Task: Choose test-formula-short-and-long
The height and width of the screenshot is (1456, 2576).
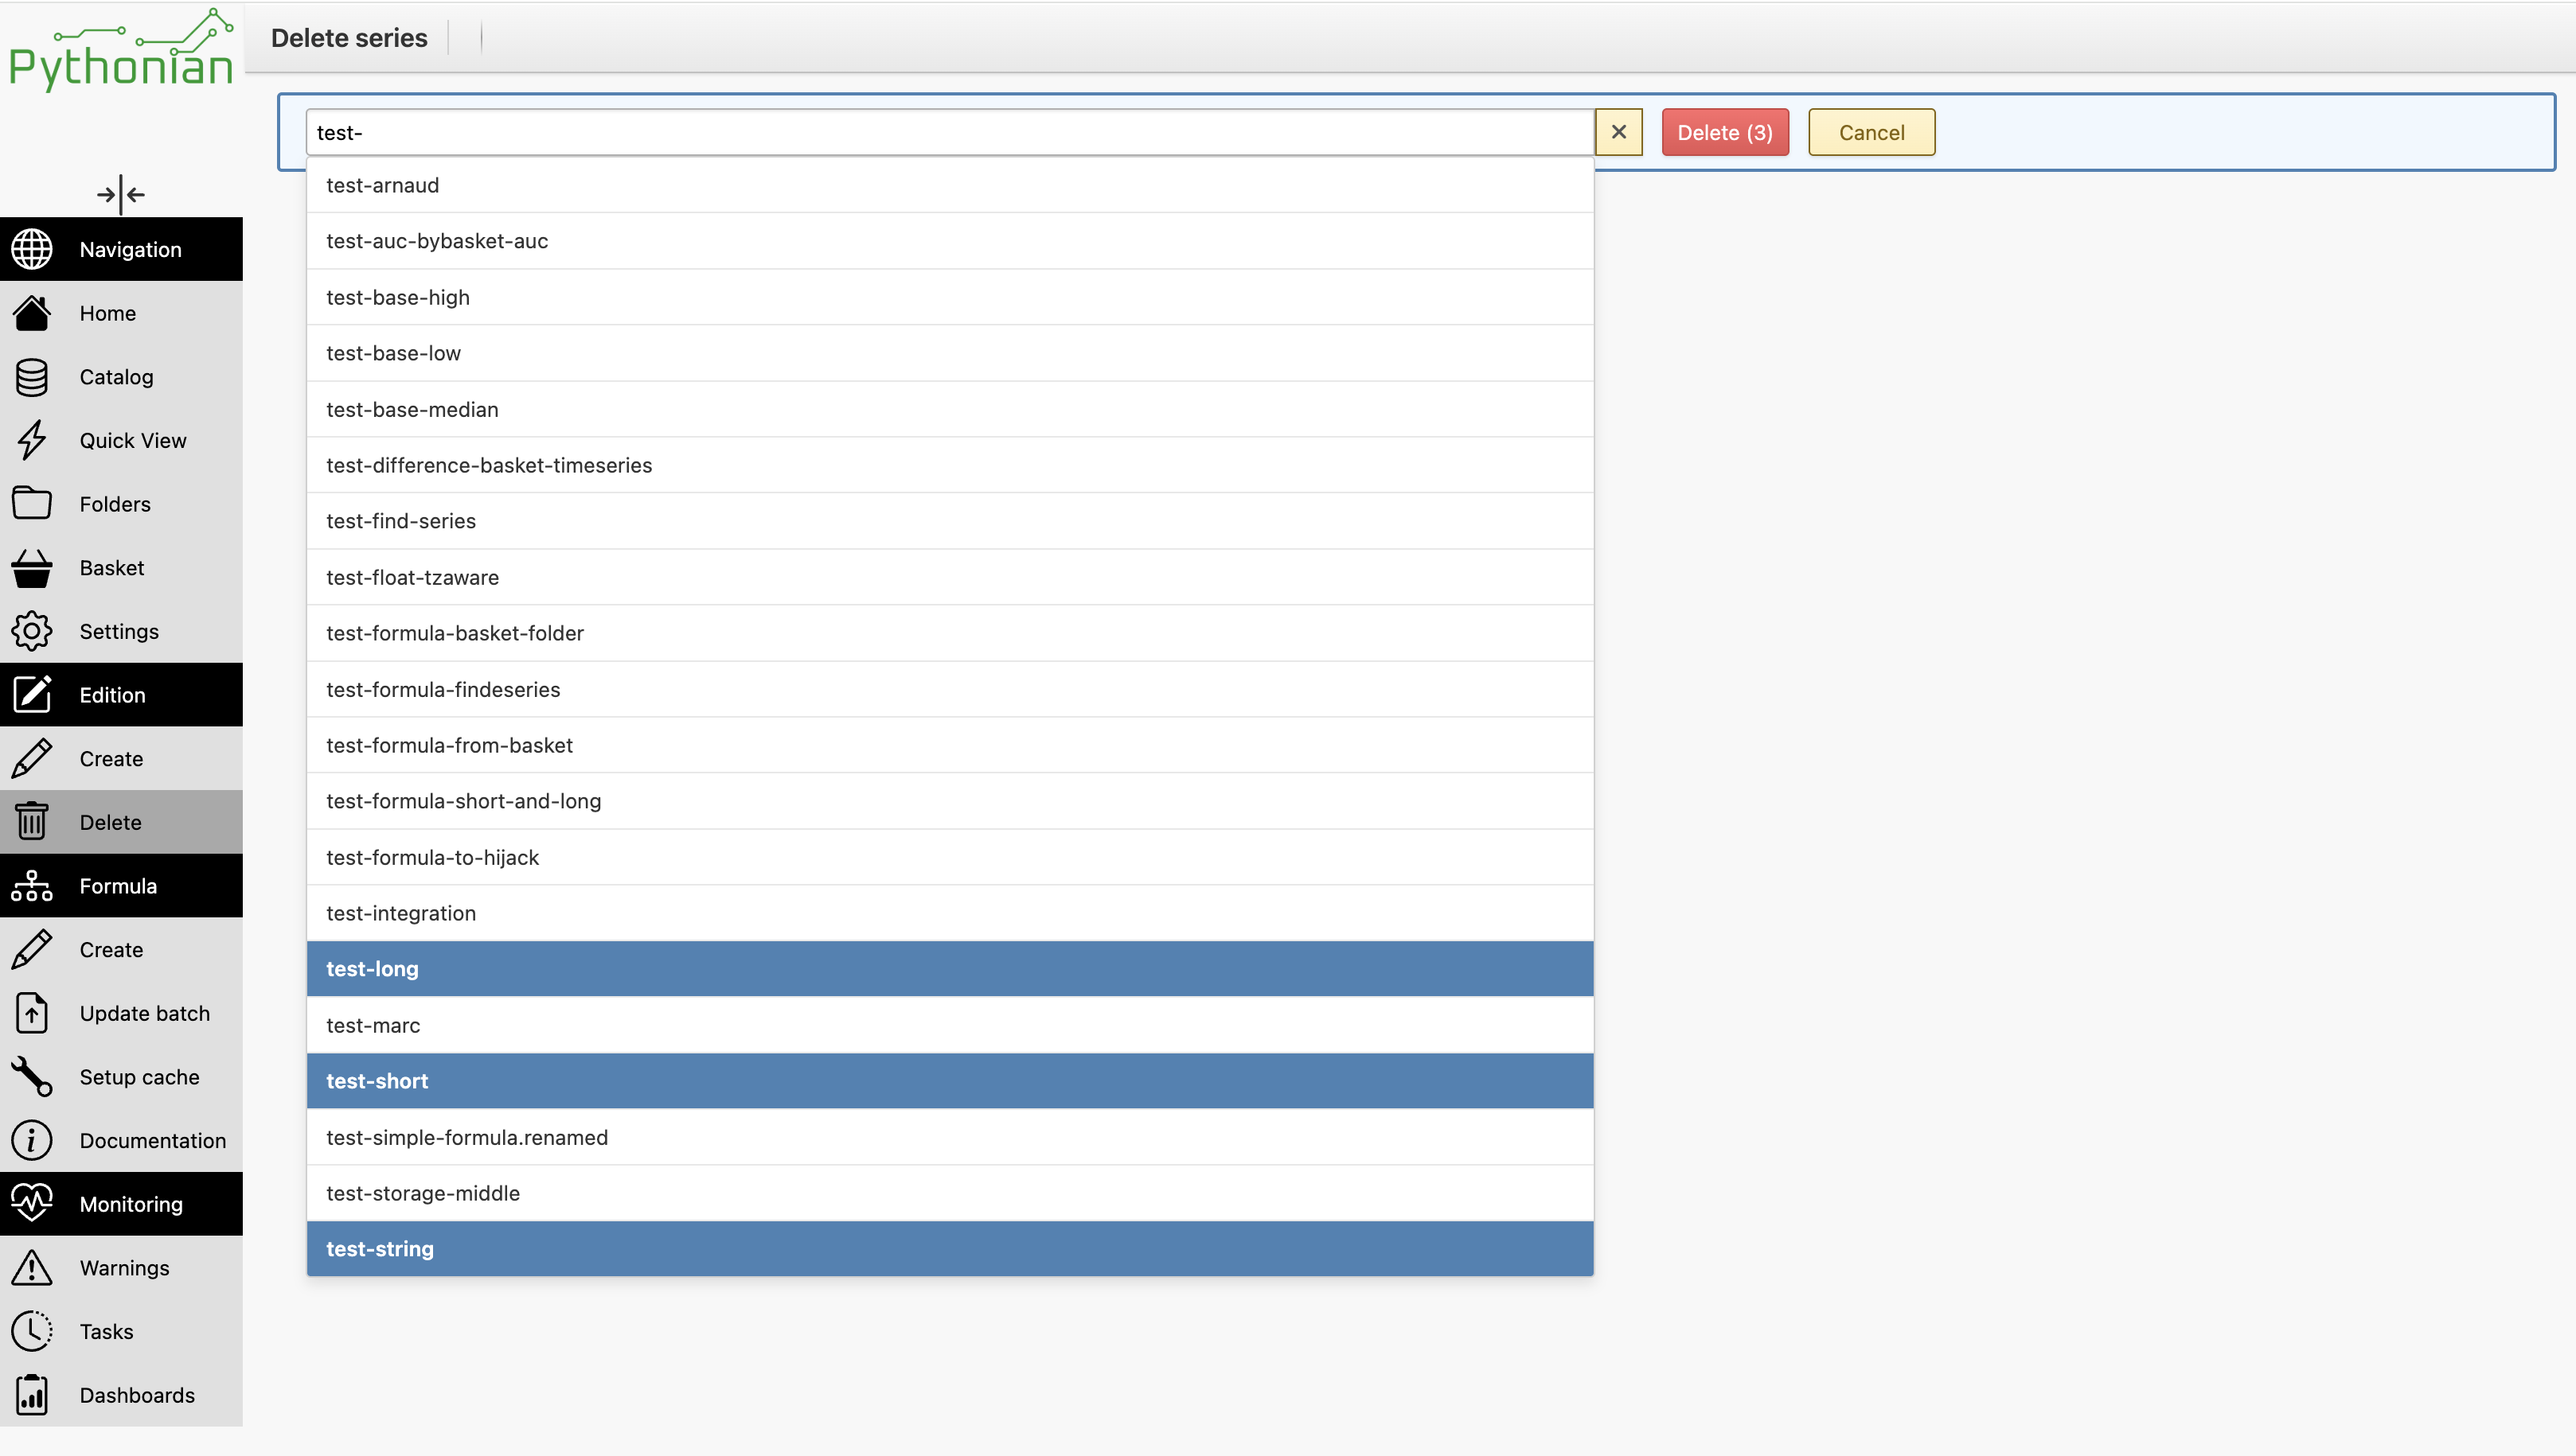Action: pos(950,801)
